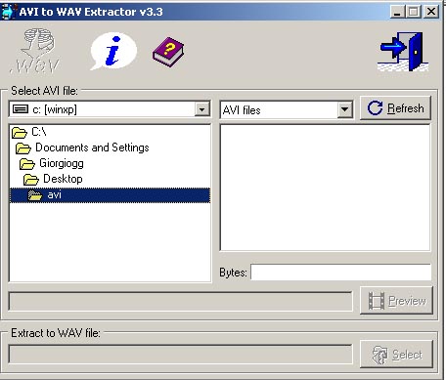Click the Select WAV file button
The height and width of the screenshot is (380, 446).
pos(396,354)
